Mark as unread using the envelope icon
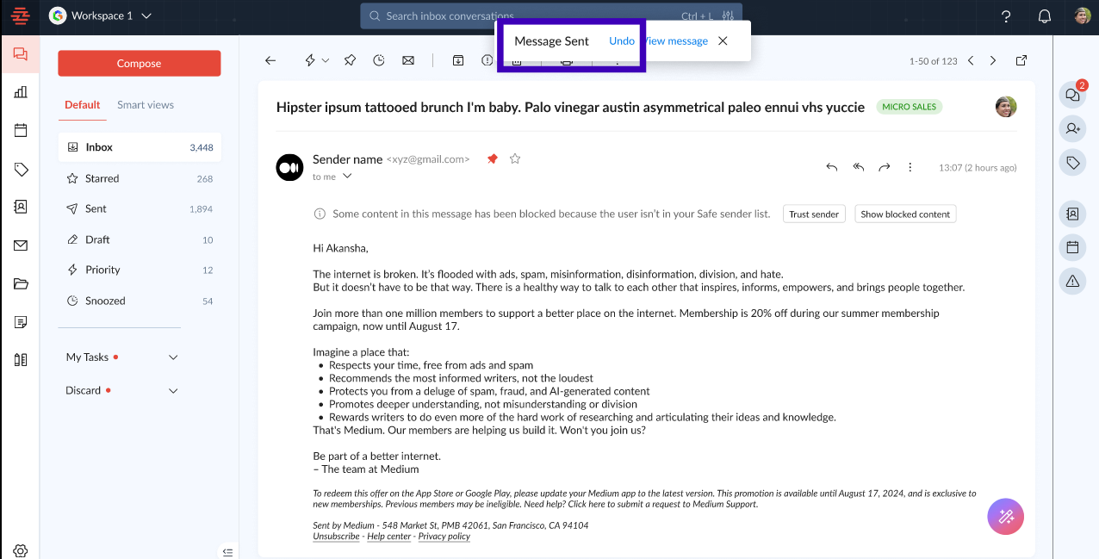 pos(408,60)
